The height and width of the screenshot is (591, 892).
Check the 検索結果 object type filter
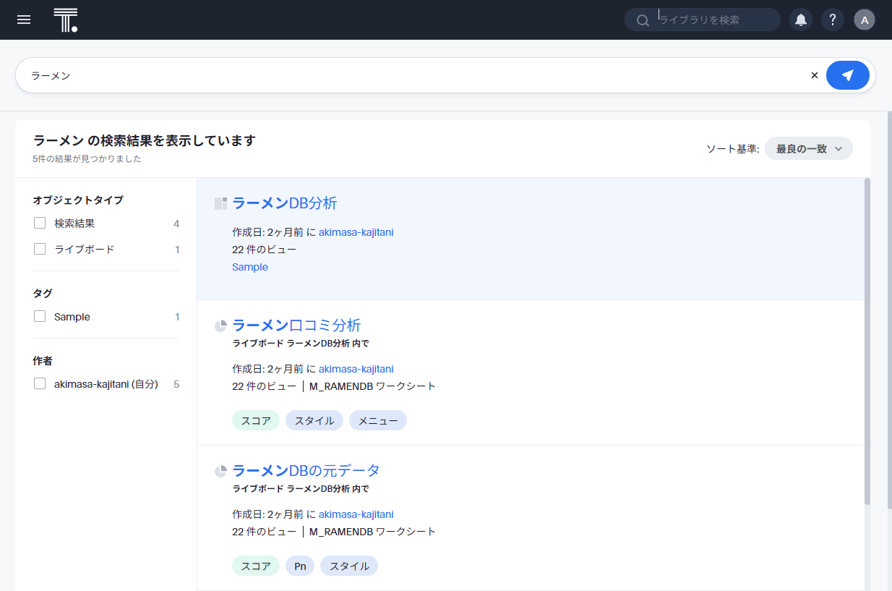40,224
